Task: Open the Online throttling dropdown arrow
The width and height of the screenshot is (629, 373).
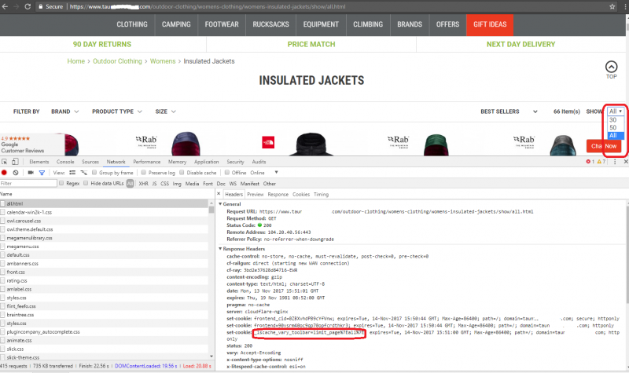Action: [x=276, y=172]
